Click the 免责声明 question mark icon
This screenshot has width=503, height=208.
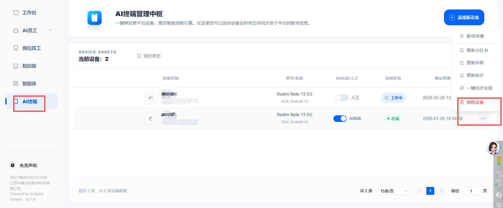13,165
